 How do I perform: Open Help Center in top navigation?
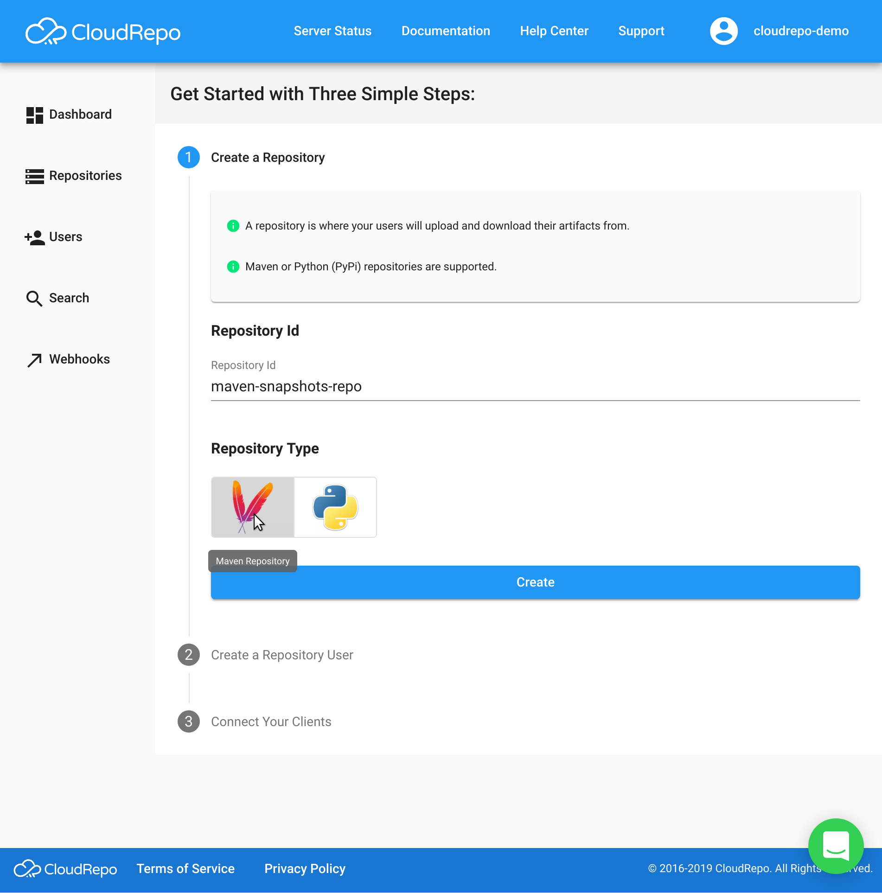pos(554,31)
